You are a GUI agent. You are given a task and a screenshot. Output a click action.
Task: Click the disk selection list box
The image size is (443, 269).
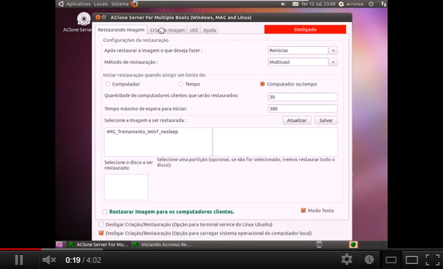click(x=126, y=187)
